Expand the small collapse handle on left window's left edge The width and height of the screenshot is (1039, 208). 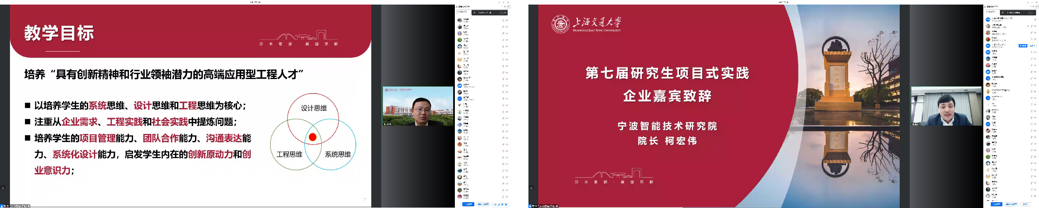click(x=2, y=187)
